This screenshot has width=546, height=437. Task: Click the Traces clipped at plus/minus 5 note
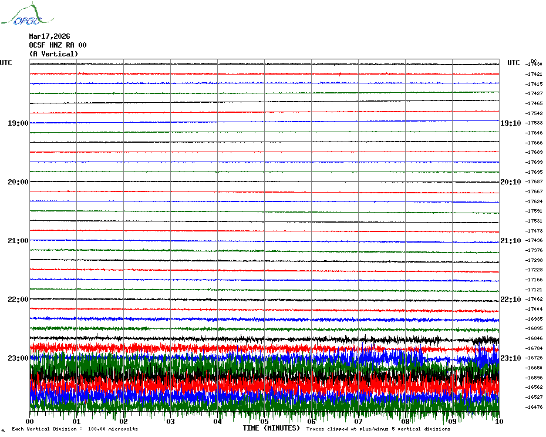pos(378,429)
